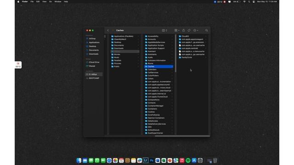Select the Movies folder in first column
This screenshot has height=165, width=294.
125,55
